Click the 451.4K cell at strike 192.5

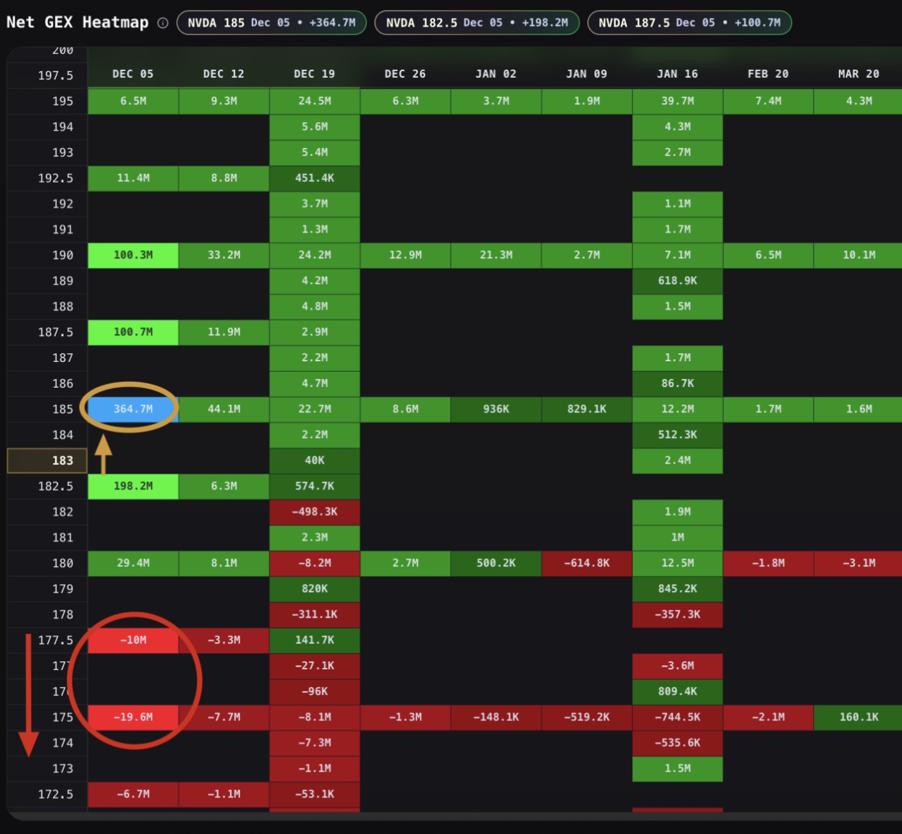tap(315, 178)
